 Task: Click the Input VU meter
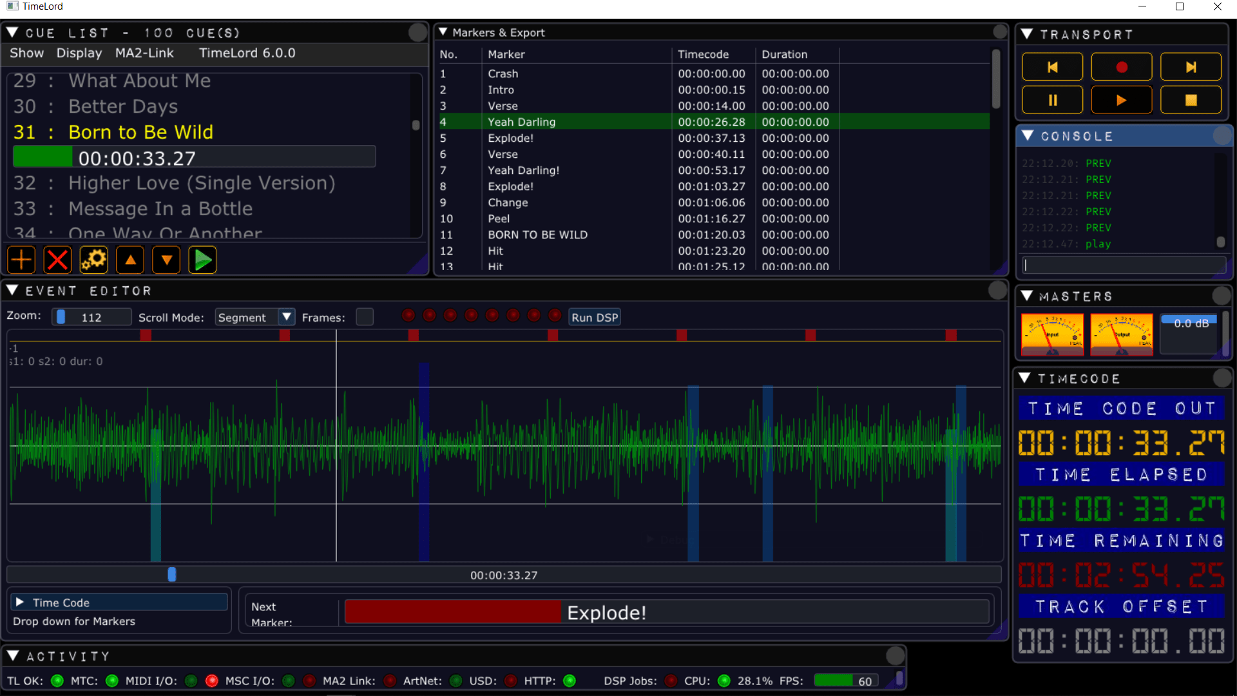pyautogui.click(x=1053, y=334)
